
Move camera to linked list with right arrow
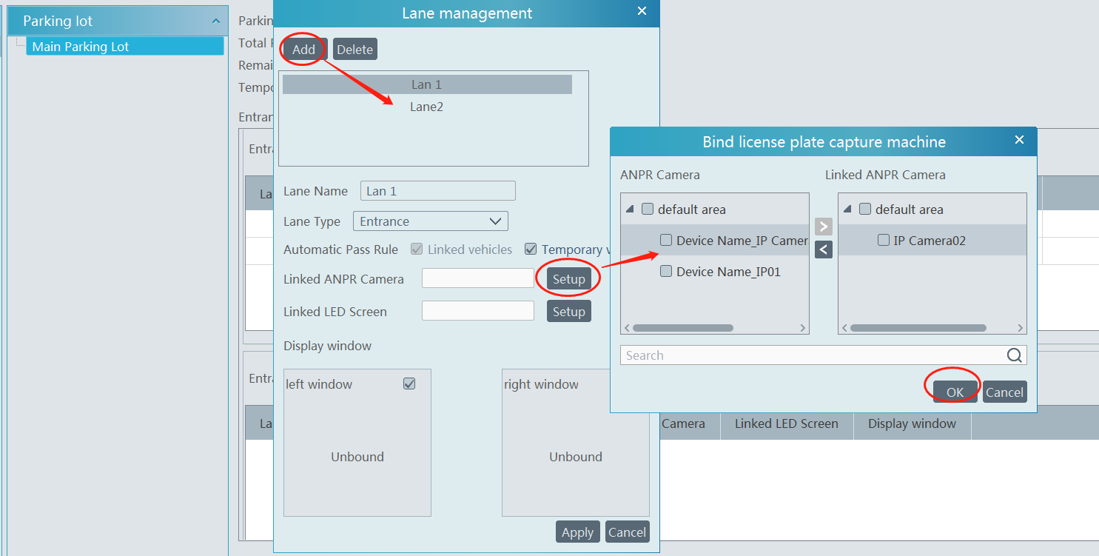823,227
